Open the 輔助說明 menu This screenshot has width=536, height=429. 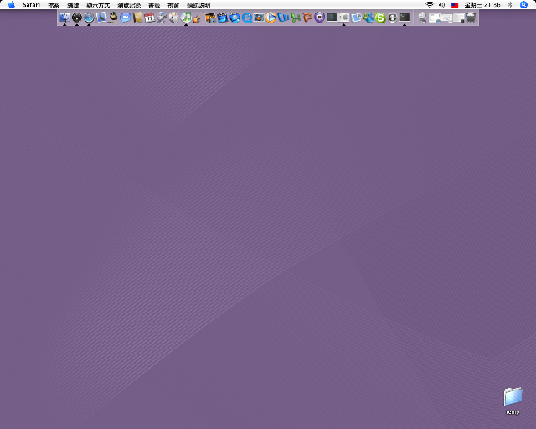198,5
